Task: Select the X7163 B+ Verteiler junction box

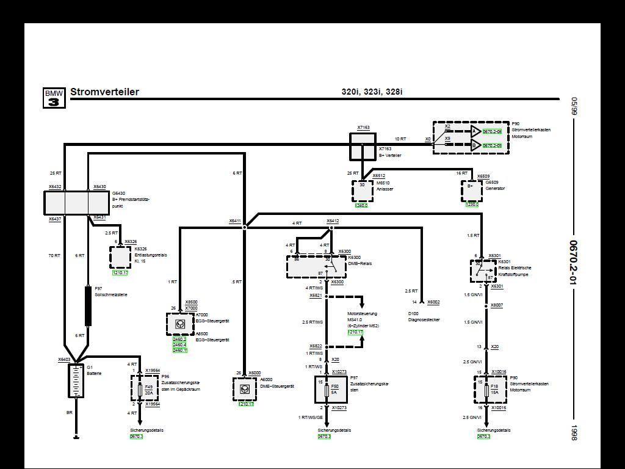Action: click(x=363, y=147)
